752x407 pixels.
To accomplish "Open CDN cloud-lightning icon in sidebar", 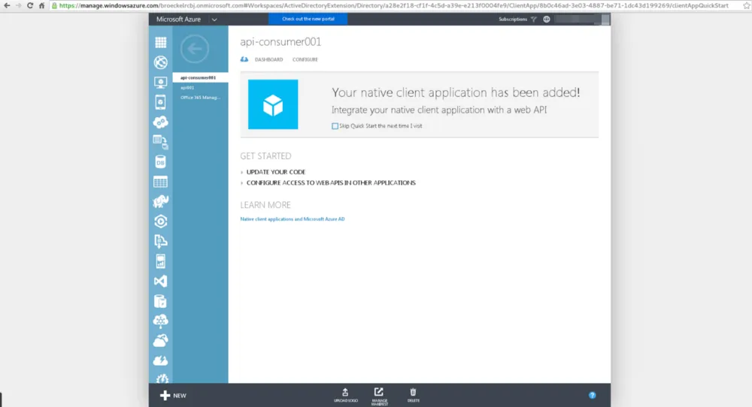I will (161, 360).
